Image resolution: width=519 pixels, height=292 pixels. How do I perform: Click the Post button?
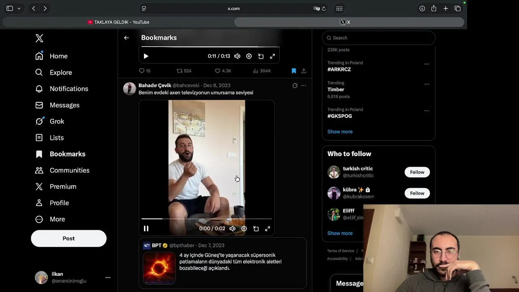[x=69, y=238]
